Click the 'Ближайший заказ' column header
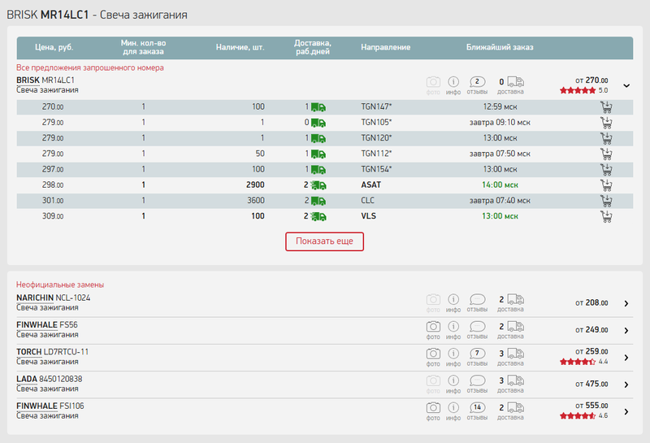 (500, 47)
